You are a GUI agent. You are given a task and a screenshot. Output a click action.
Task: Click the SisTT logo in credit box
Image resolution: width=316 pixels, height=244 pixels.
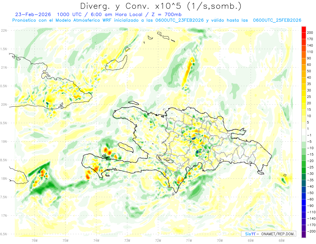click(x=250, y=234)
